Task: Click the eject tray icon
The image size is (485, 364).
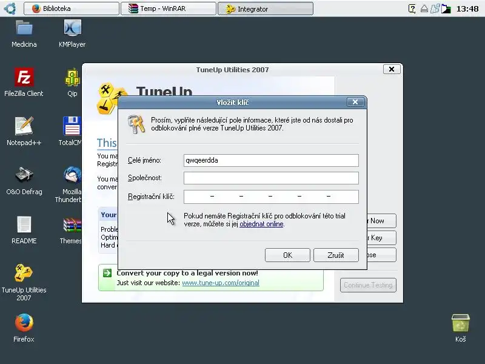Action: 424,8
